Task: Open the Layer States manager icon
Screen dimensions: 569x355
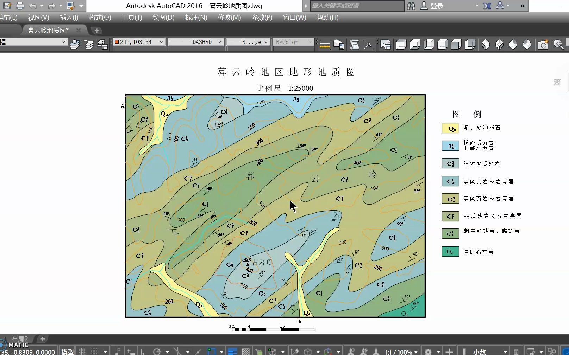Action: [x=102, y=44]
